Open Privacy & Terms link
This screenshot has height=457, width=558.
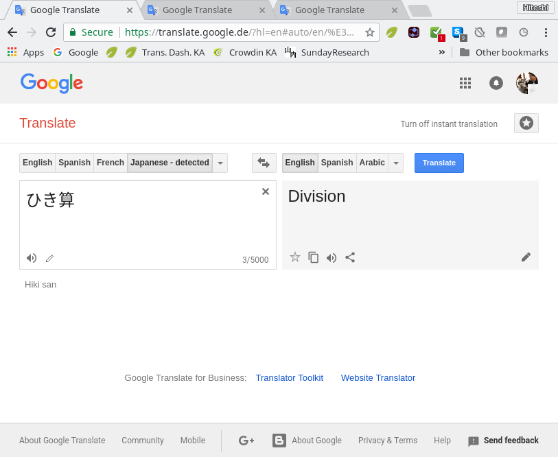click(x=388, y=441)
